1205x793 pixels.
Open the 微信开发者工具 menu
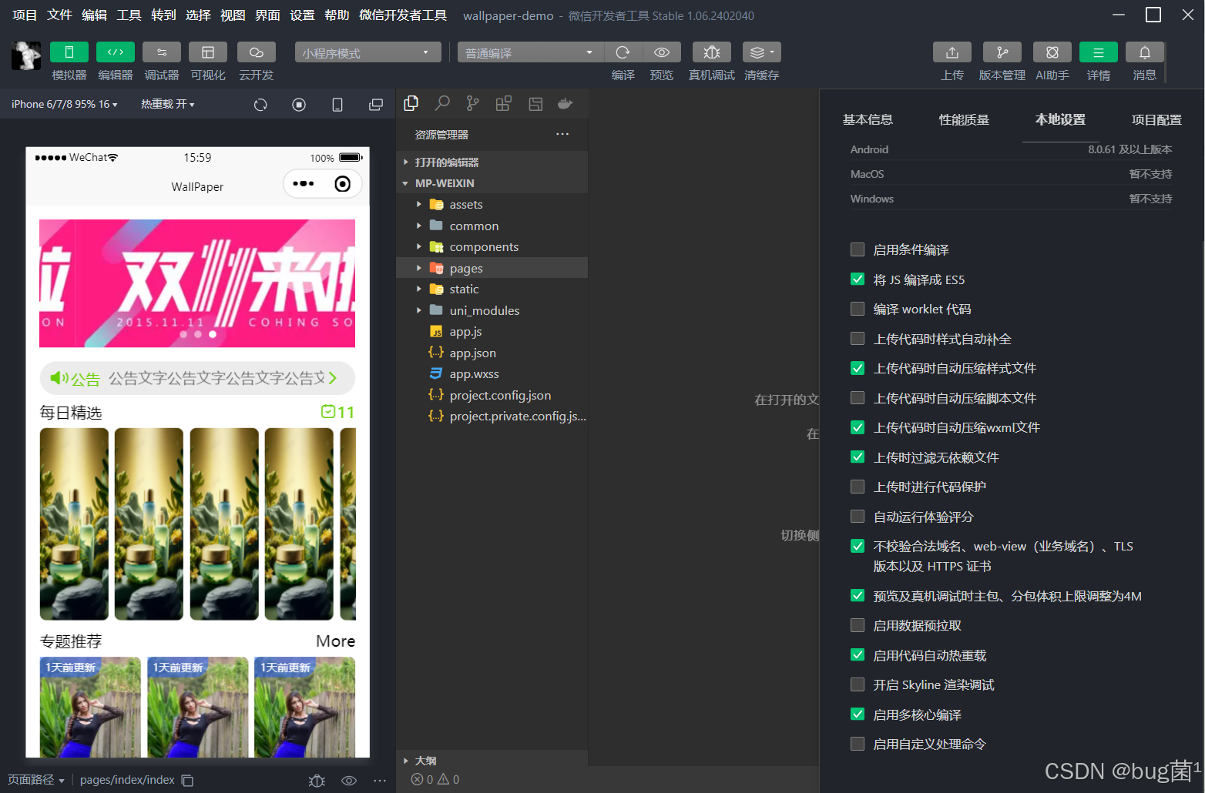[x=403, y=15]
